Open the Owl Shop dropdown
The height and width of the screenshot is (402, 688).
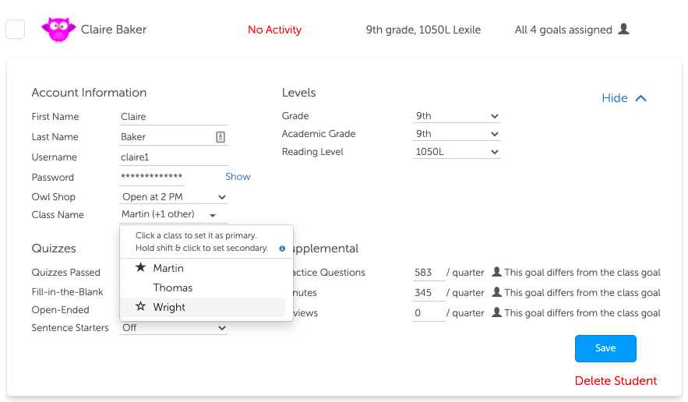(173, 197)
